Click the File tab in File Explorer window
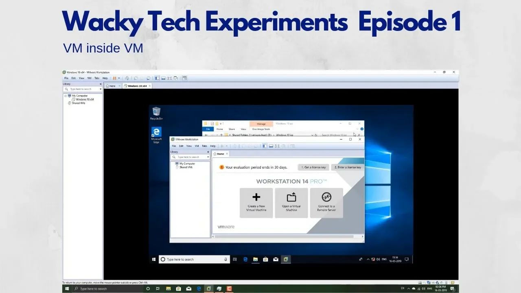The width and height of the screenshot is (521, 293). (208, 129)
